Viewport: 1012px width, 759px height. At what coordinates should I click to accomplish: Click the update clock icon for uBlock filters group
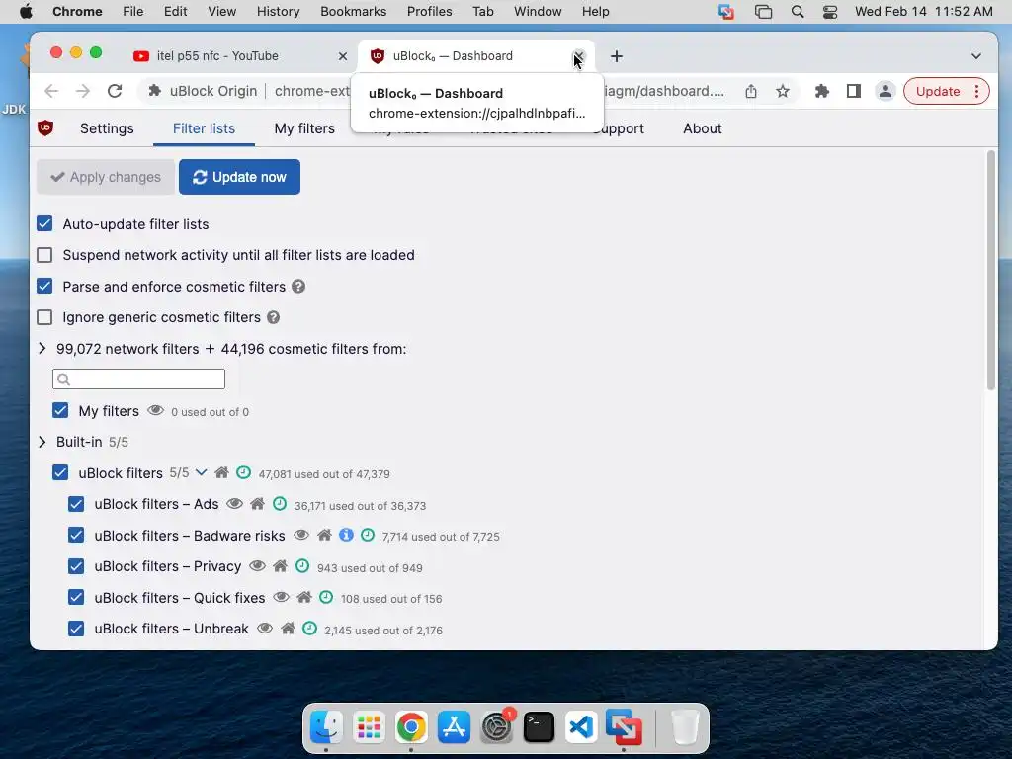click(x=243, y=472)
